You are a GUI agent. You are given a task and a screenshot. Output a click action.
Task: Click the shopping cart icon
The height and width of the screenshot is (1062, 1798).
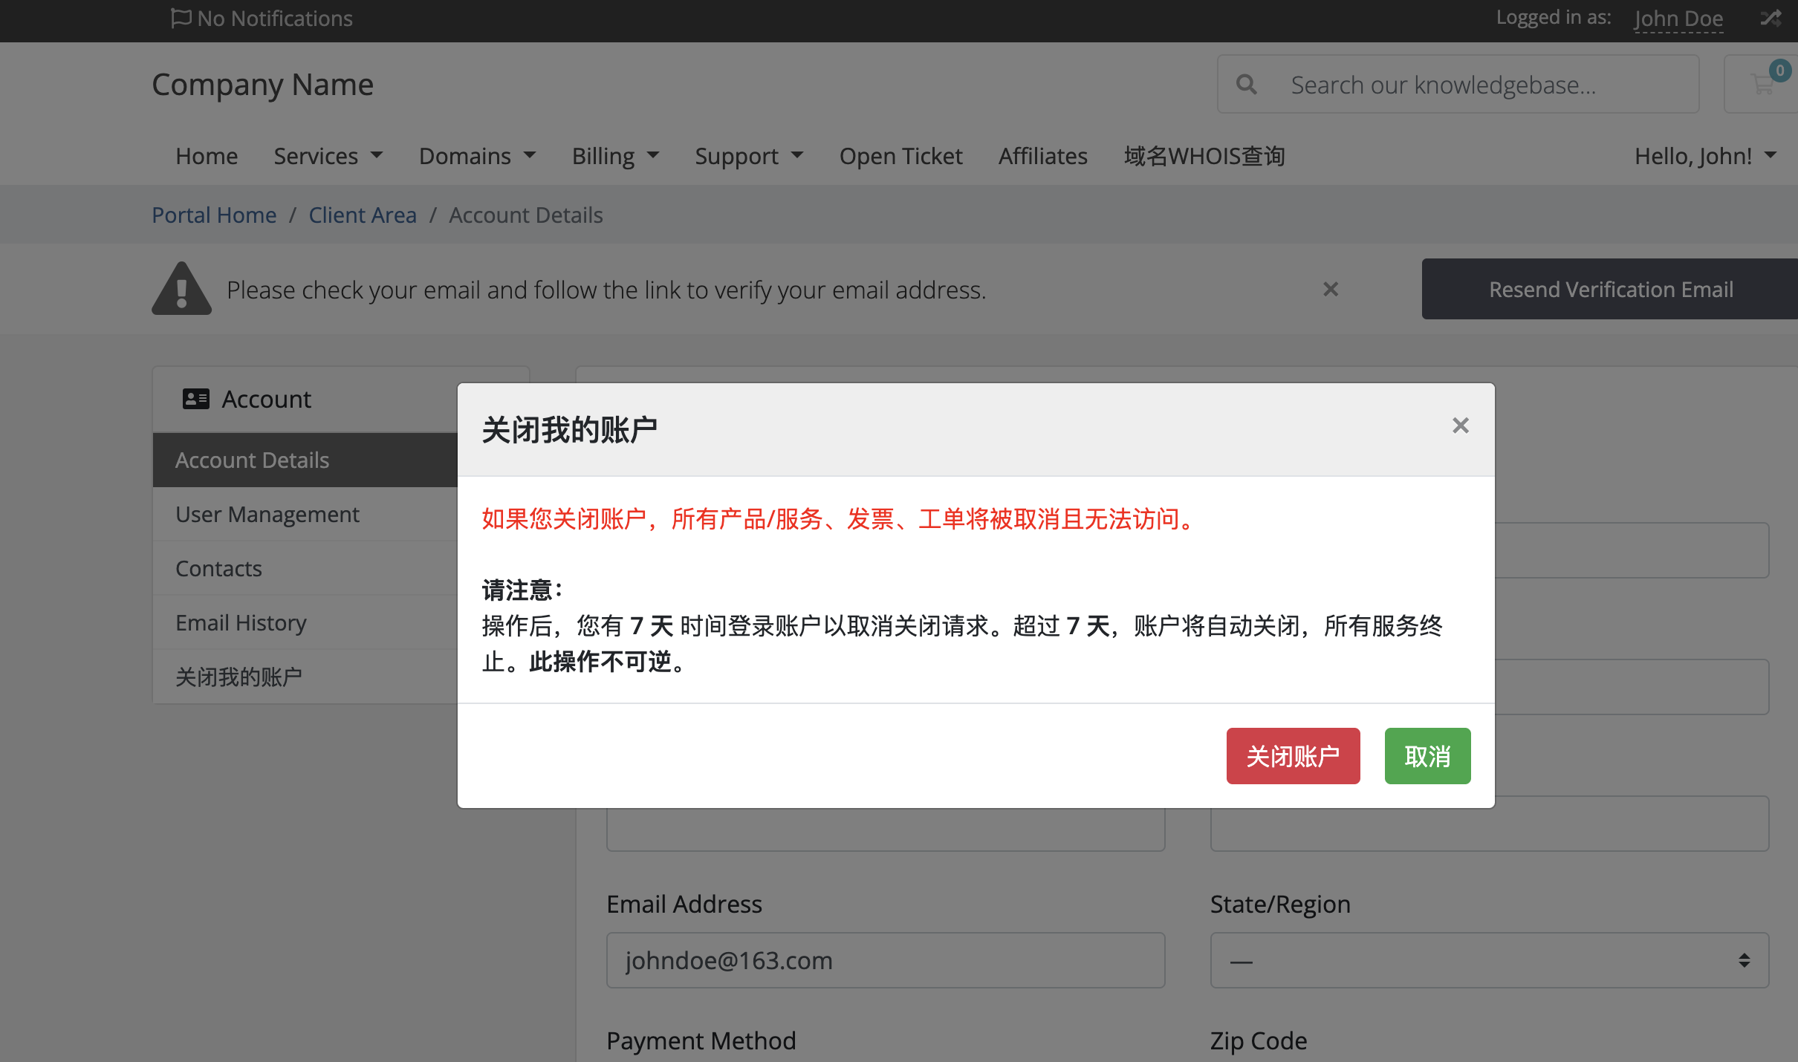tap(1762, 85)
